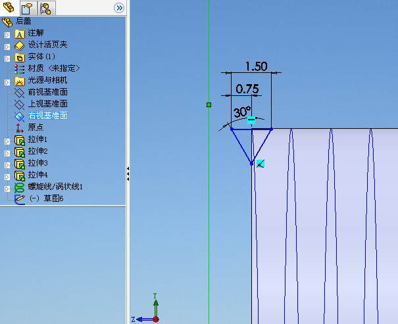The image size is (398, 324).
Task: Select 螺旋线/涡状线1 in the tree
Action: click(55, 187)
